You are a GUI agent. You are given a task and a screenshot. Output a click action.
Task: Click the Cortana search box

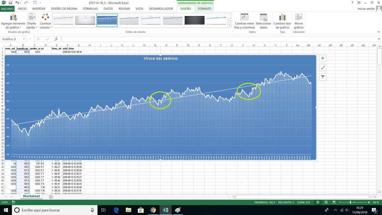(54, 210)
